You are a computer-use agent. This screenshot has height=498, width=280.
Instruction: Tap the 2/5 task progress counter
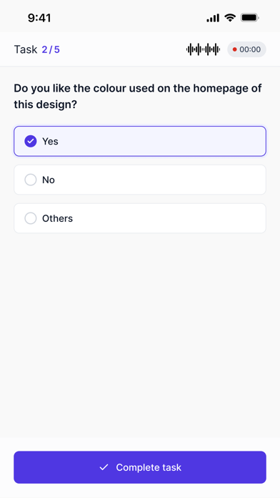51,49
